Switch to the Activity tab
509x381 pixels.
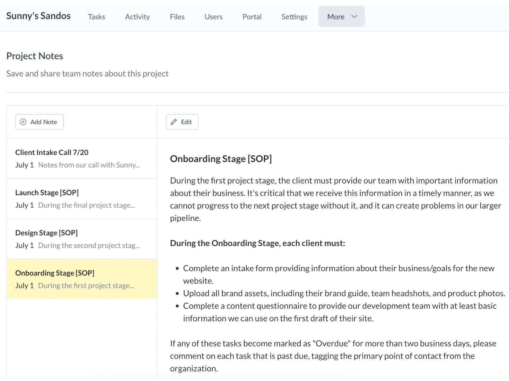click(137, 17)
